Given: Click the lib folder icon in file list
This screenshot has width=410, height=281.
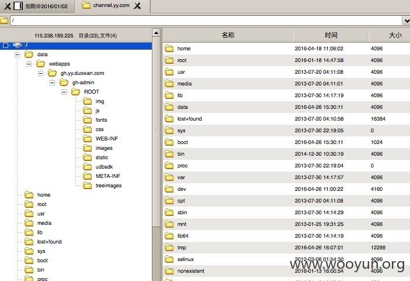Looking at the screenshot, I should (x=169, y=95).
